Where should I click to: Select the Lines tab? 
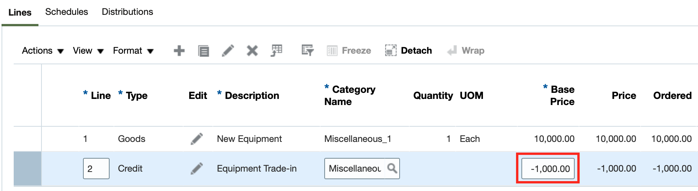coord(20,13)
